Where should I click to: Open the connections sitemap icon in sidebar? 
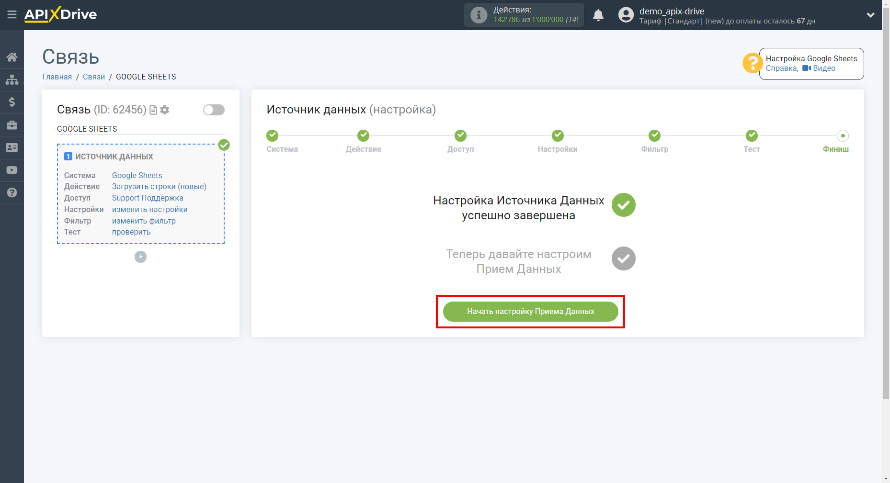click(x=12, y=79)
